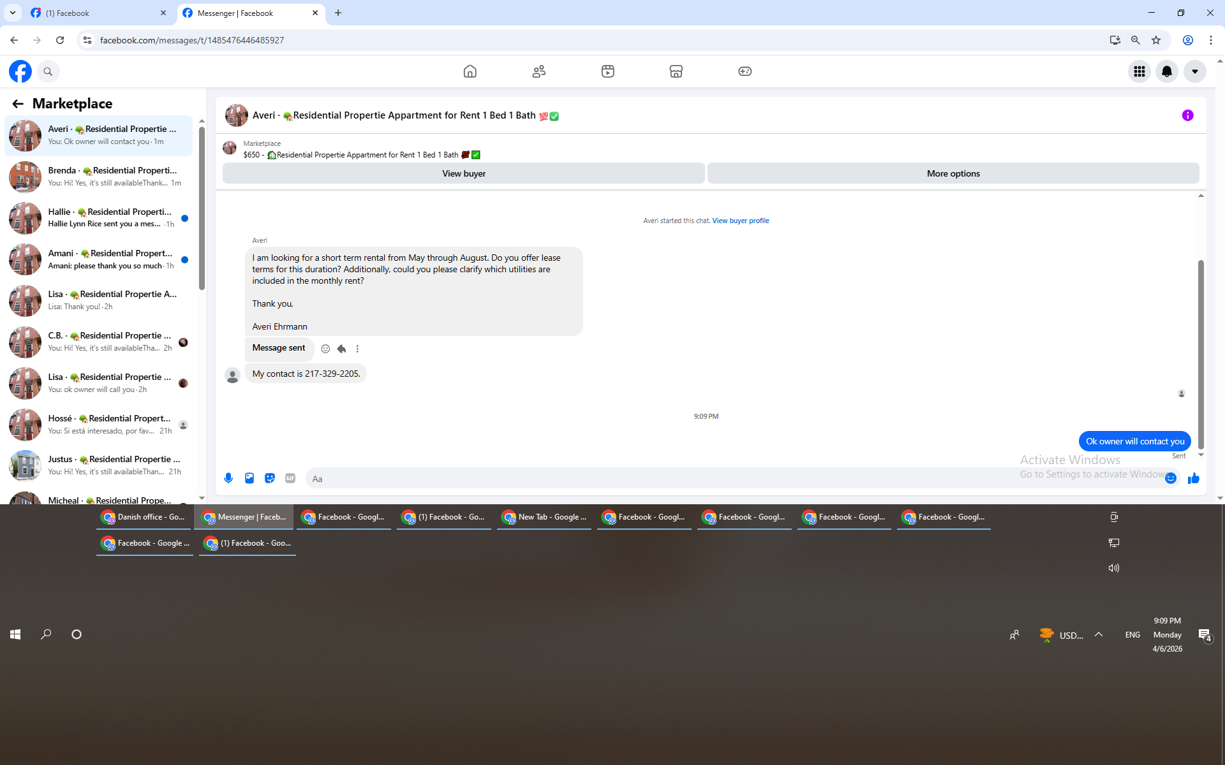1225x765 pixels.
Task: Click the chat messages scrollbar
Action: (x=1201, y=354)
